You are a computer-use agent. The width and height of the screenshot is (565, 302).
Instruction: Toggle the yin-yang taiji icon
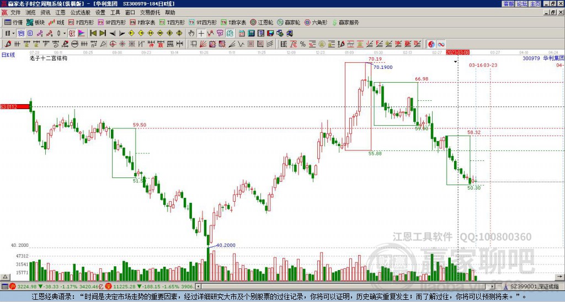[431, 44]
